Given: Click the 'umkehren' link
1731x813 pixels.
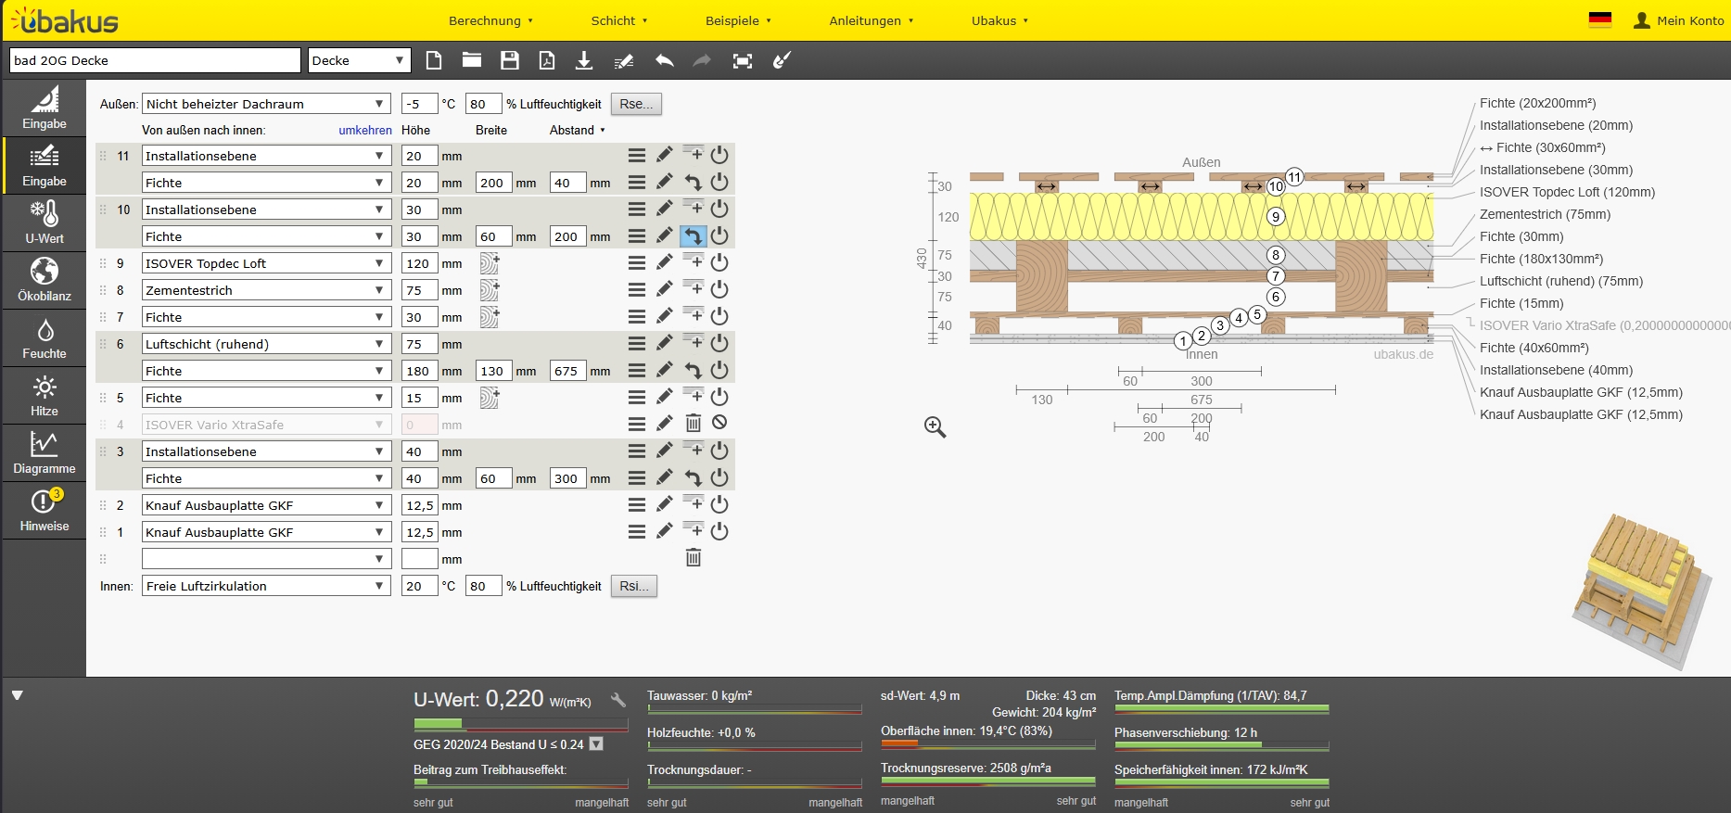Looking at the screenshot, I should pos(365,131).
